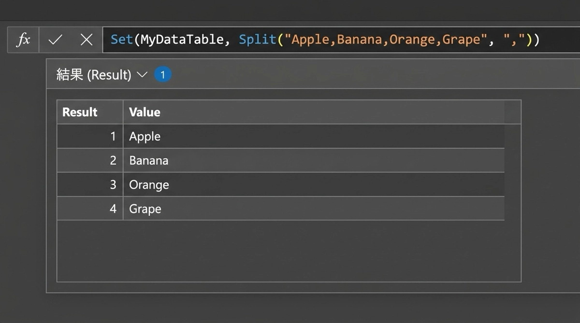The image size is (580, 323).
Task: Accept the formula with the checkmark icon
Action: 55,40
